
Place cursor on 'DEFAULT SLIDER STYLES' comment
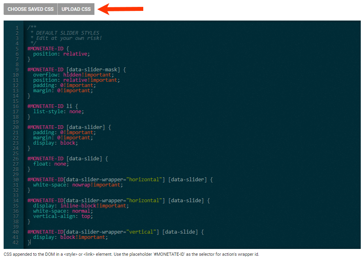[x=67, y=33]
